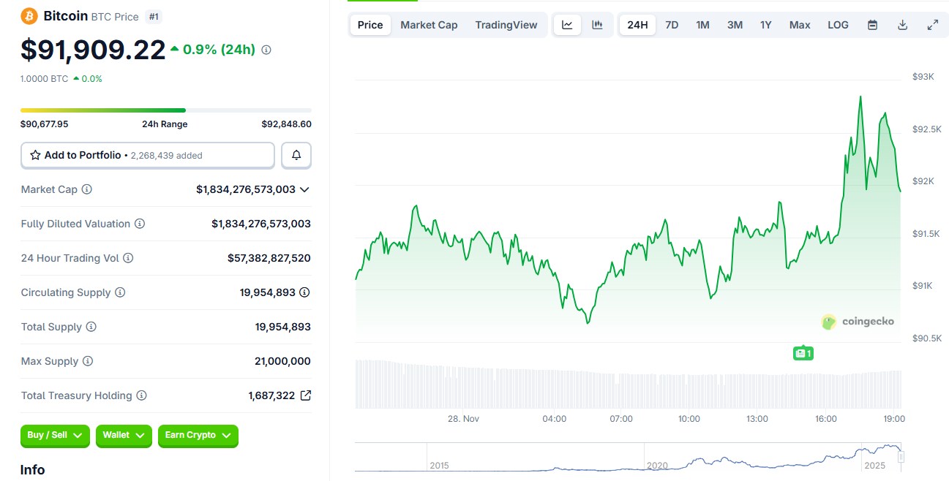Click the Earn Crypto button
Viewport: 949px width, 481px height.
coord(198,435)
